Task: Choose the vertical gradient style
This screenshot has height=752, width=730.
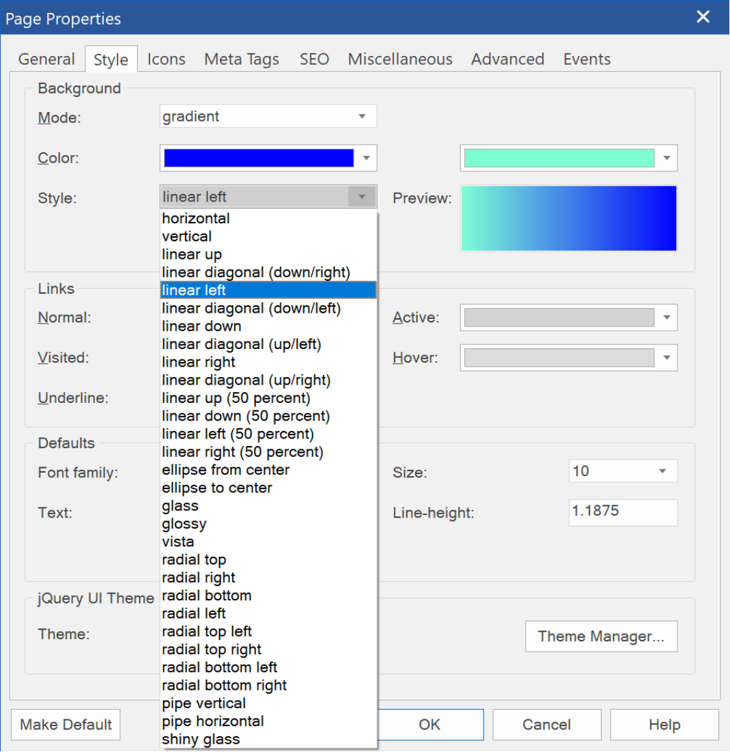Action: pyautogui.click(x=268, y=236)
